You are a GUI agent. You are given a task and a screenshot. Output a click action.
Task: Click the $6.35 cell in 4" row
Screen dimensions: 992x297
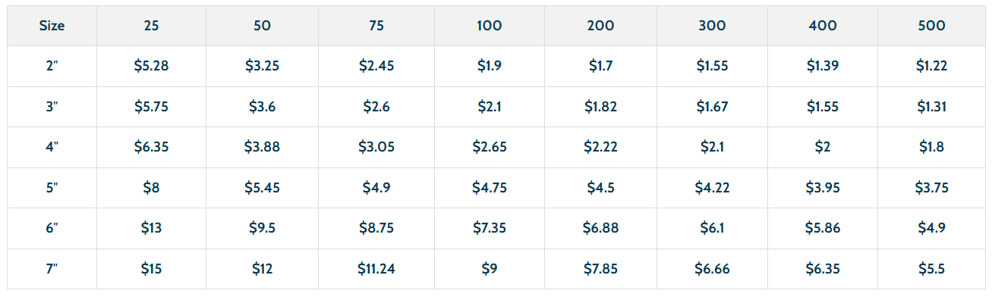click(151, 147)
